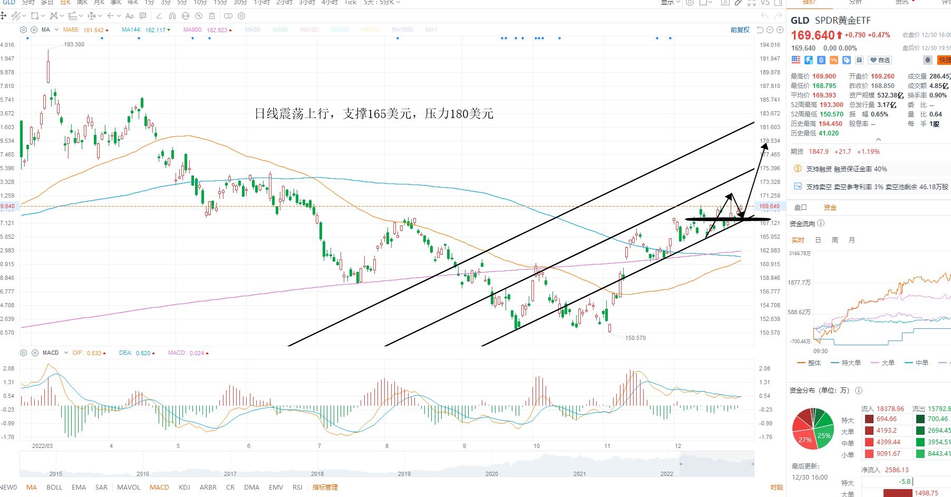
Task: Open the MACD indicator dropdown arrow
Action: pyautogui.click(x=66, y=353)
